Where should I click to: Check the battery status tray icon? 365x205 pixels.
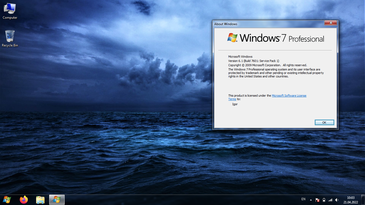coord(324,200)
